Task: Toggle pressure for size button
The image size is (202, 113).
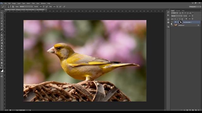Action: coord(64,7)
